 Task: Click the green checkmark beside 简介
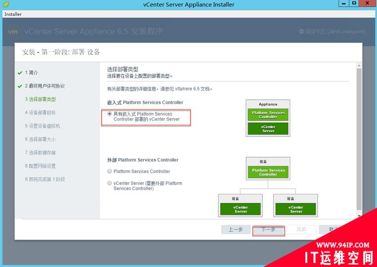pyautogui.click(x=20, y=73)
